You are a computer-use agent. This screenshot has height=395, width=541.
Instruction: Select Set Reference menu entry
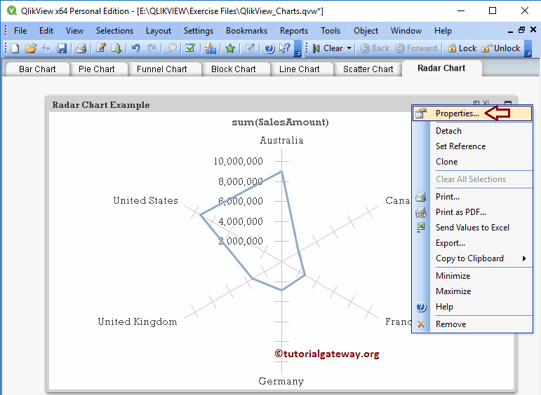472,146
